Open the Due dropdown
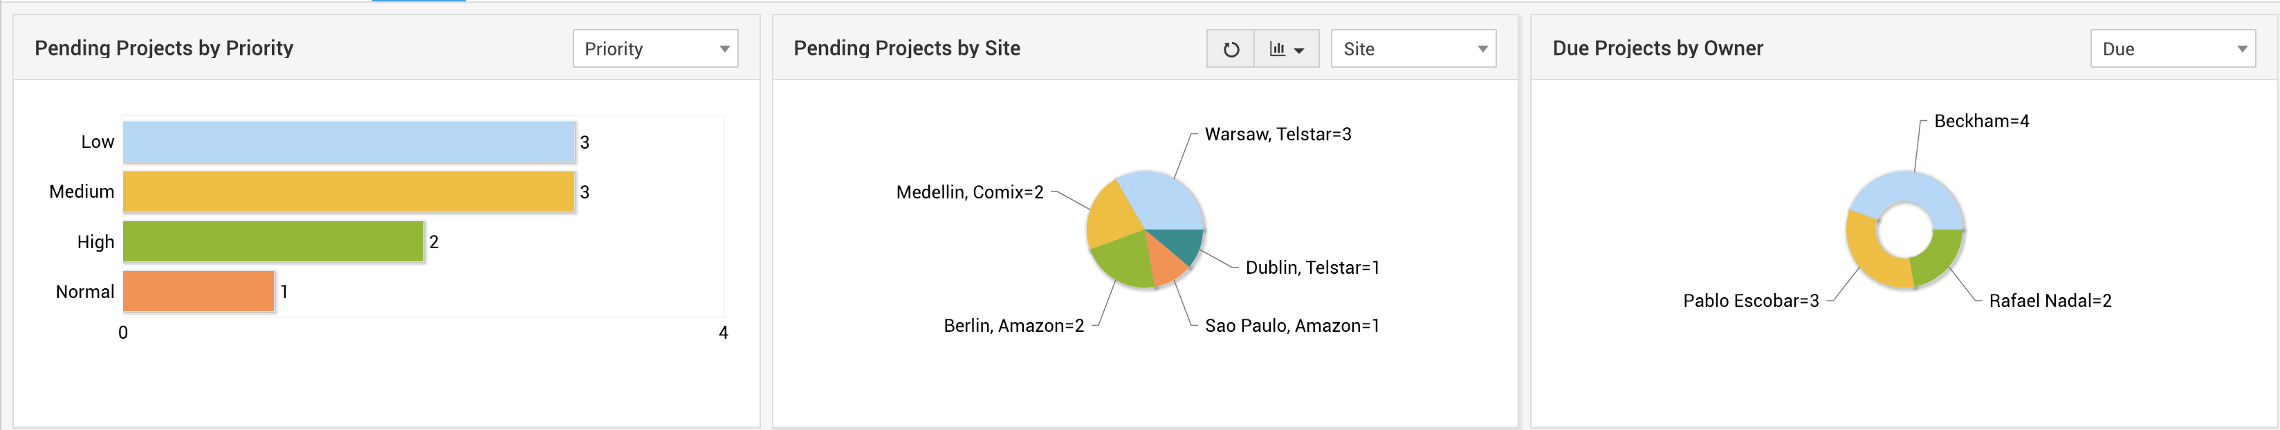This screenshot has width=2280, height=430. pos(2172,50)
